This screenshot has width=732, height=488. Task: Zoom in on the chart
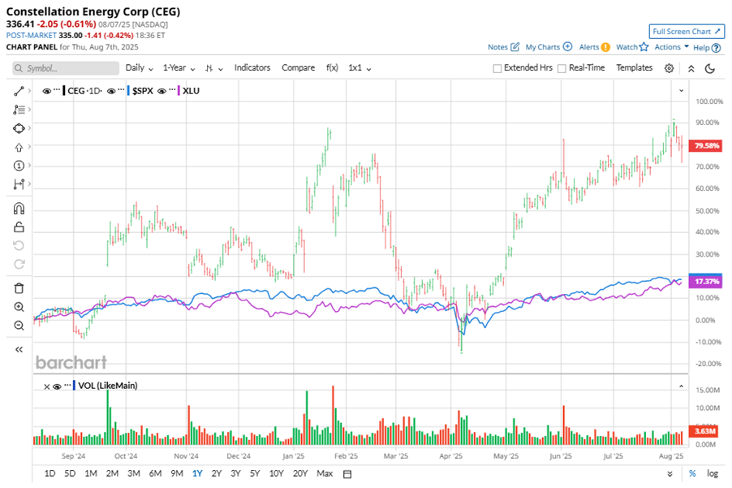(x=19, y=307)
